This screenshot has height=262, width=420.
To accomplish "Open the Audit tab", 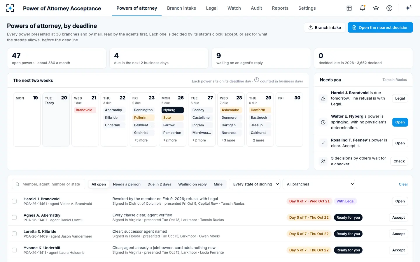I will click(x=256, y=8).
